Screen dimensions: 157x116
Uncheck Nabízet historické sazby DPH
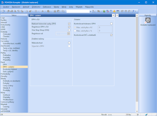click(69, 24)
